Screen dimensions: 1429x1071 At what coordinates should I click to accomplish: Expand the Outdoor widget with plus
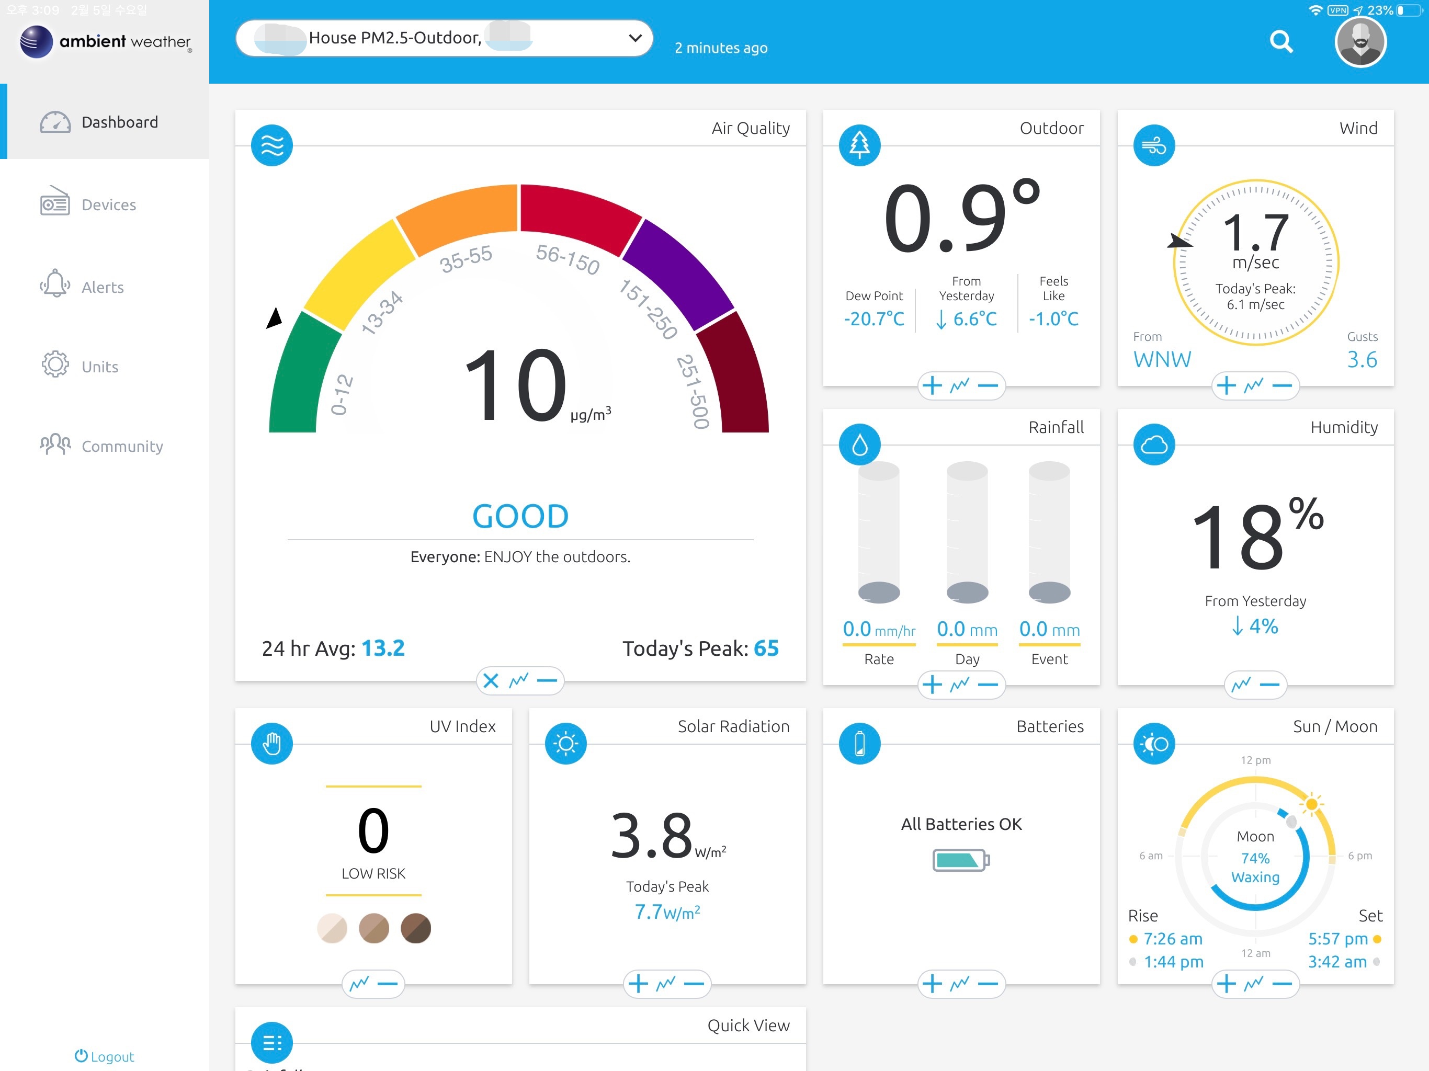pos(932,386)
